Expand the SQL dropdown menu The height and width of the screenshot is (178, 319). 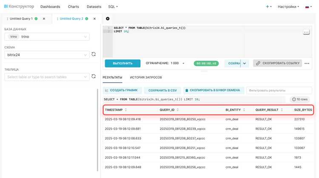click(113, 7)
